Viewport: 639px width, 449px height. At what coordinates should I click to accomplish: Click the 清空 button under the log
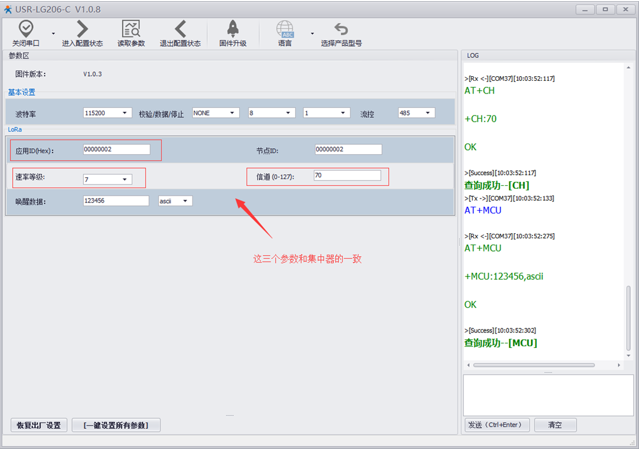coord(555,425)
